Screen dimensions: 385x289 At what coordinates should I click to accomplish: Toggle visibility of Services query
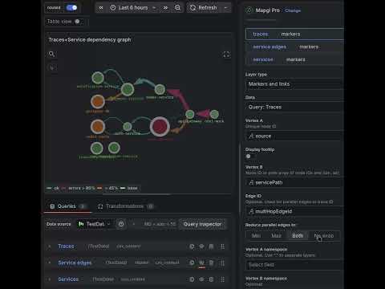201,279
